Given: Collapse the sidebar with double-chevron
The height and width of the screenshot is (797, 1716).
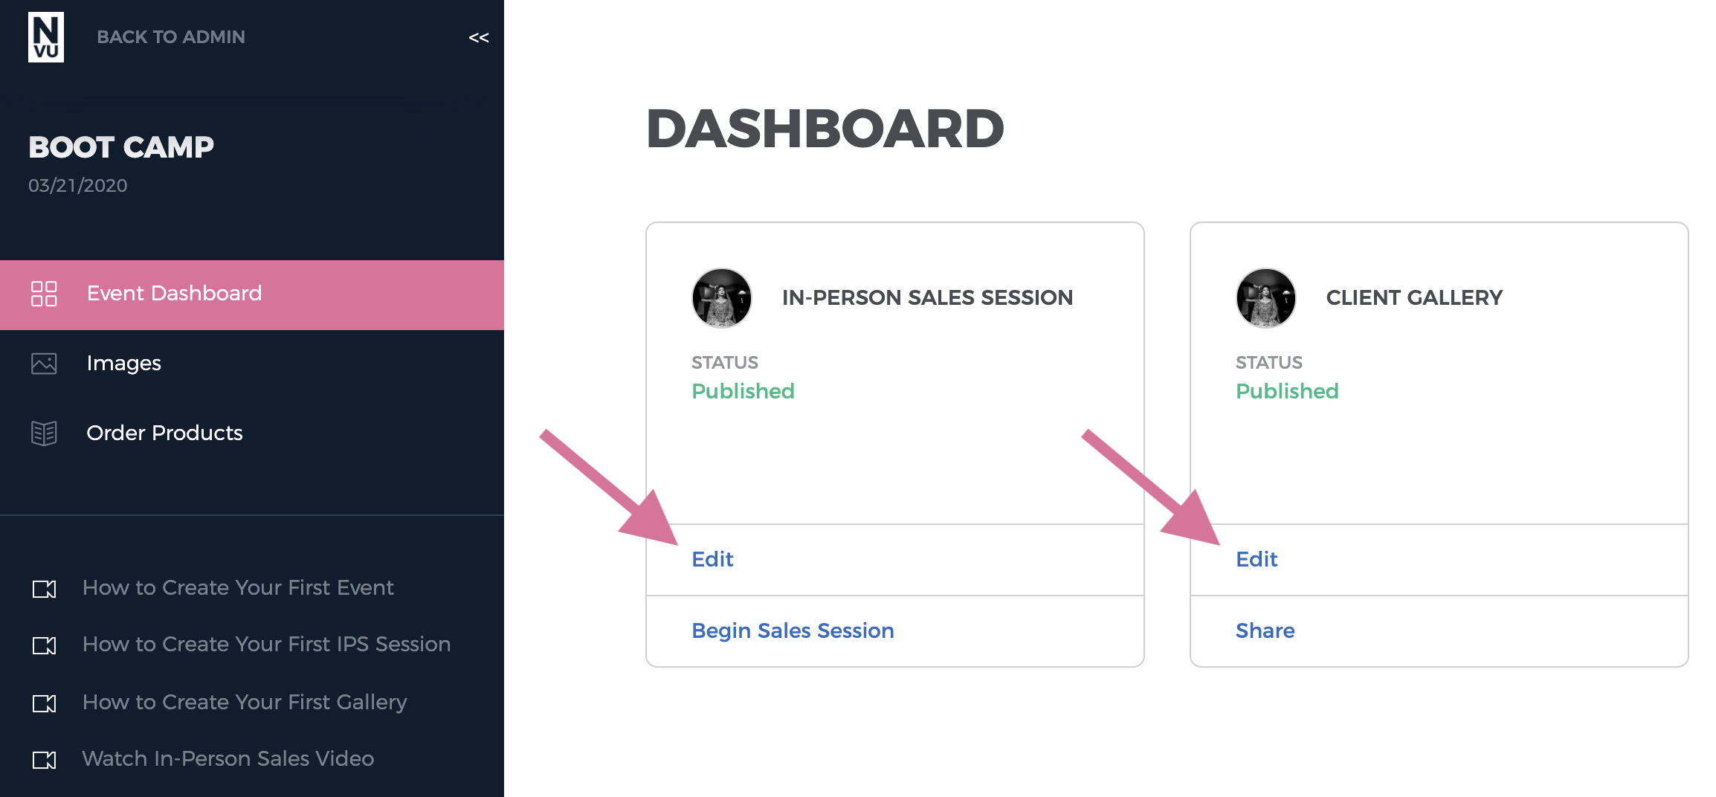Looking at the screenshot, I should (479, 37).
